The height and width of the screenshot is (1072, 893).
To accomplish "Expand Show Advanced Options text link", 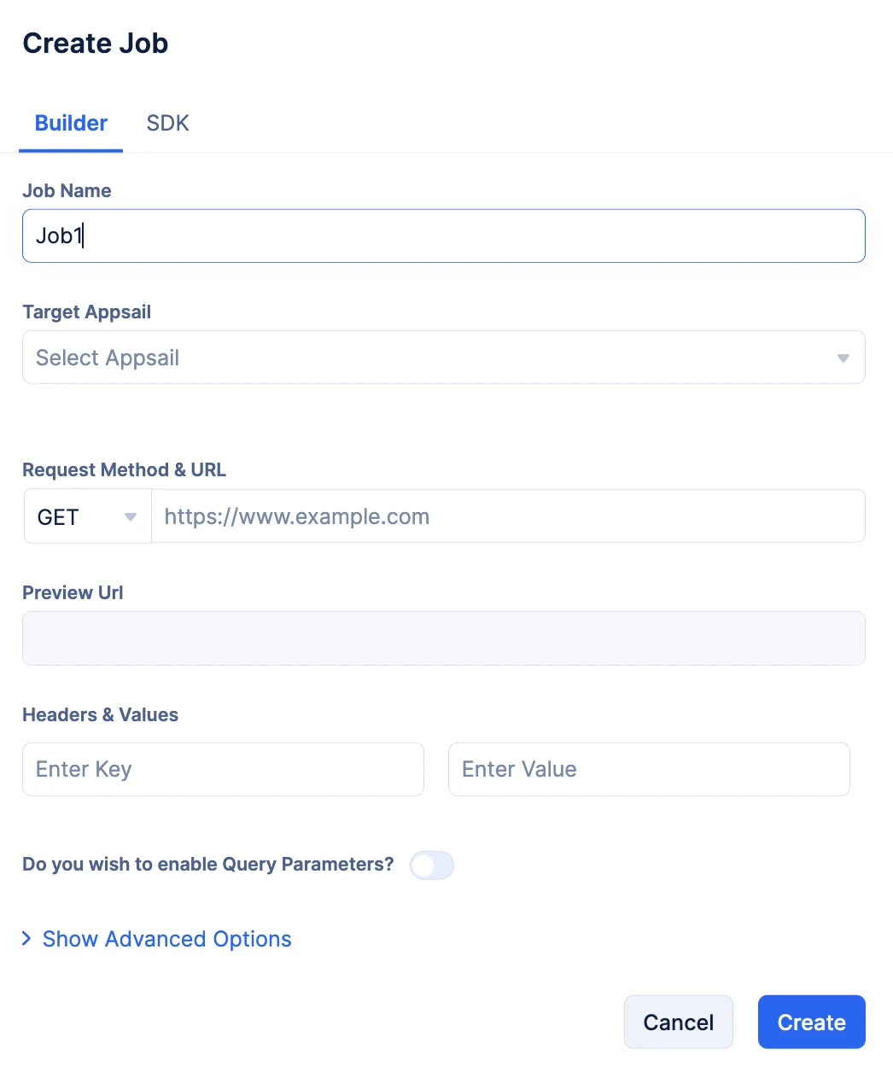I will (166, 939).
